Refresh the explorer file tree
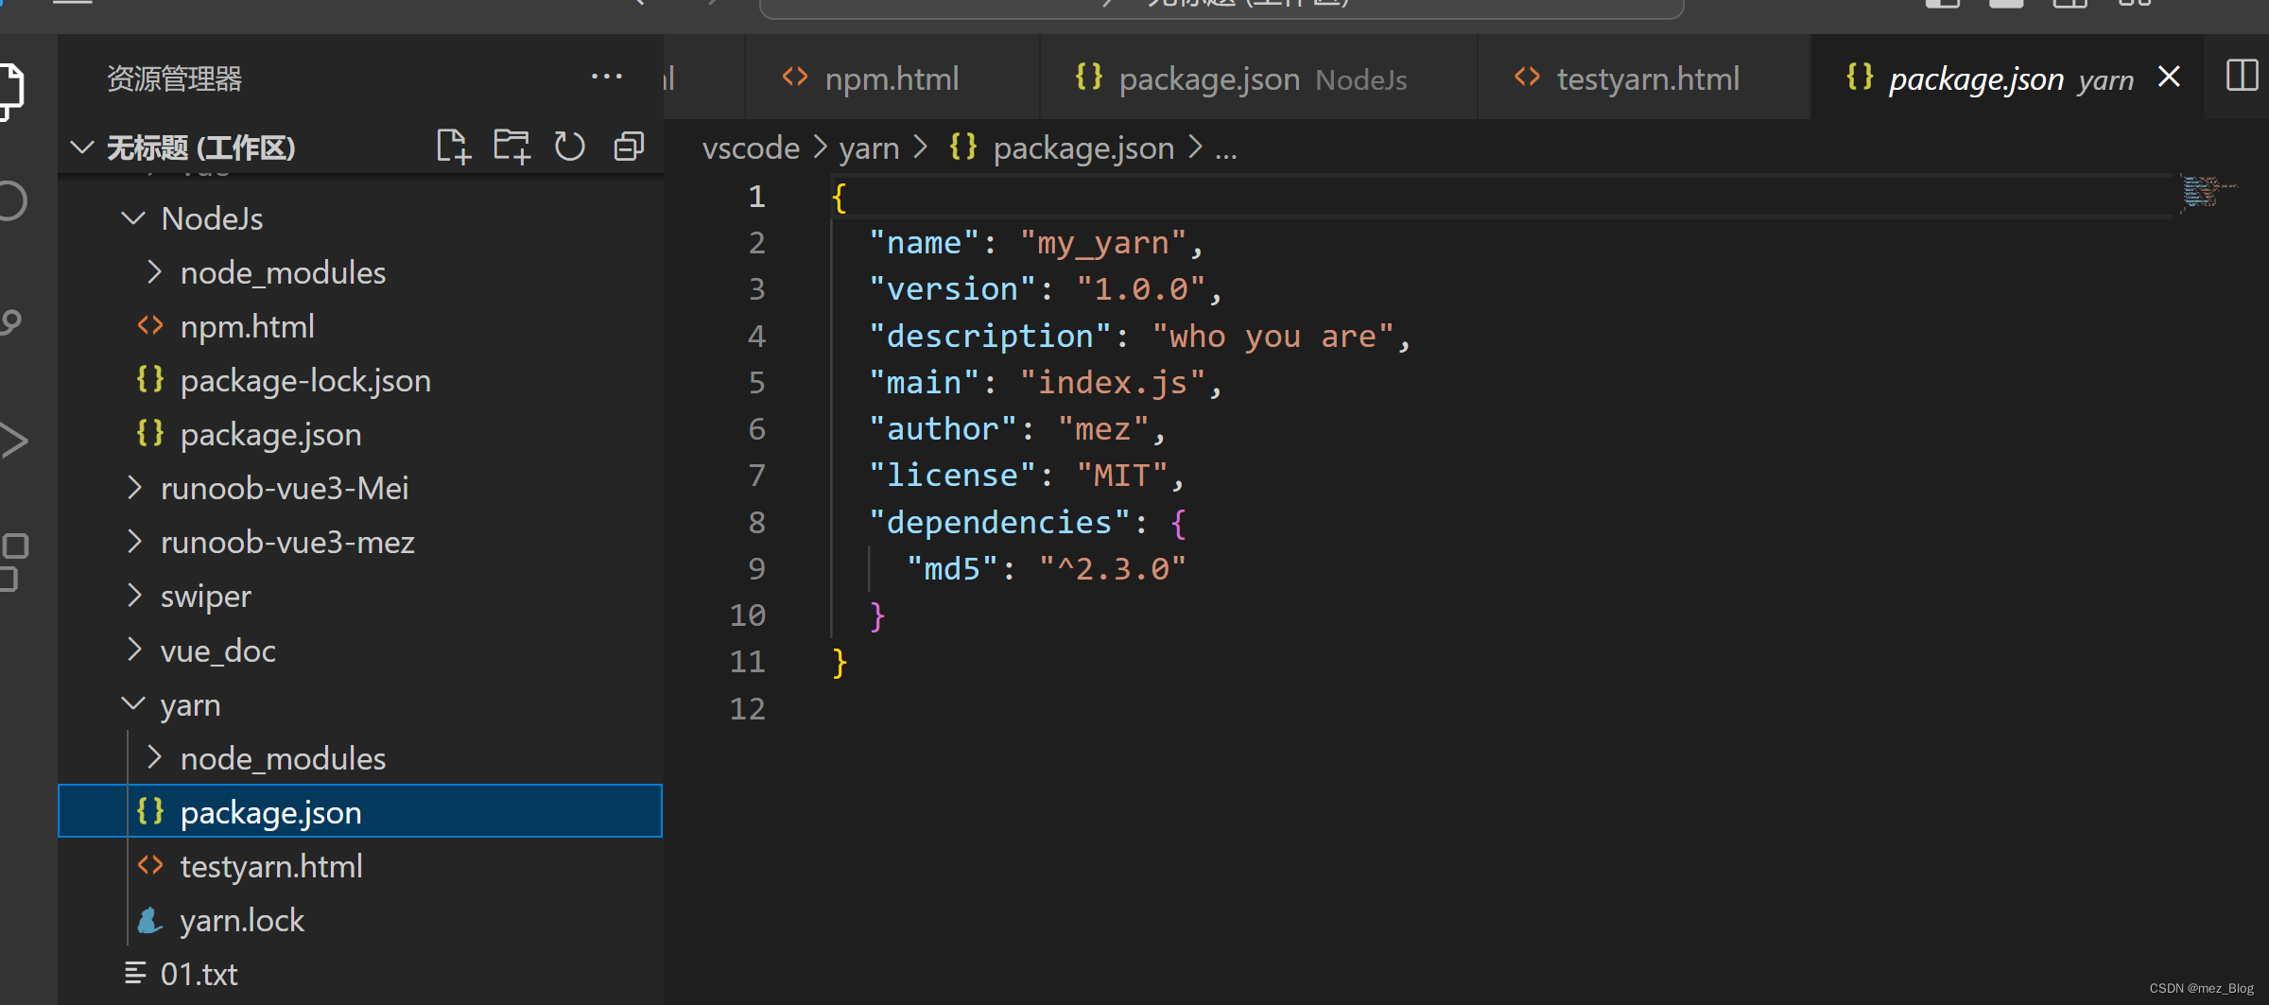 570,147
